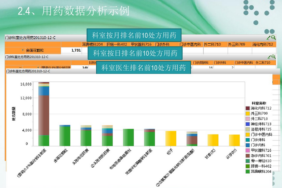Screen dimensions: 282x188
Task: Click the edit pencil icon of the second table panel
Action: tap(268, 57)
